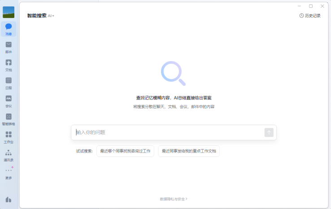
Task: Open 通讯录 (Contacts) in the sidebar
Action: [x=9, y=155]
